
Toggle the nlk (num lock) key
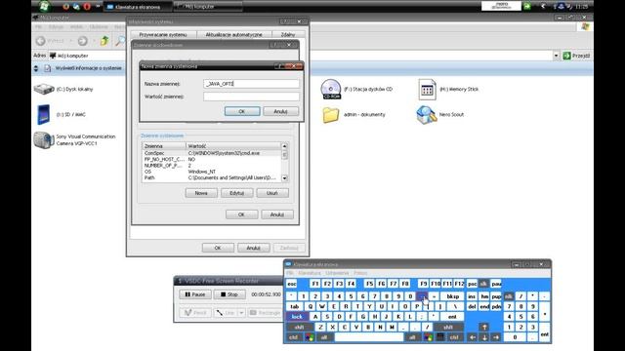coord(509,296)
